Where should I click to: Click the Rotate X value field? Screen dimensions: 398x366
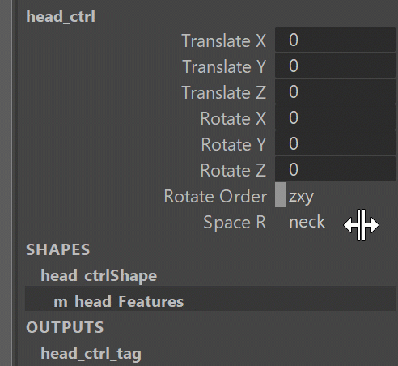tap(335, 117)
